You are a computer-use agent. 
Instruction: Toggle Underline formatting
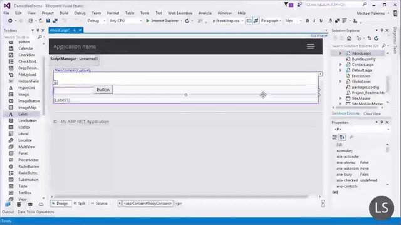(x=321, y=21)
